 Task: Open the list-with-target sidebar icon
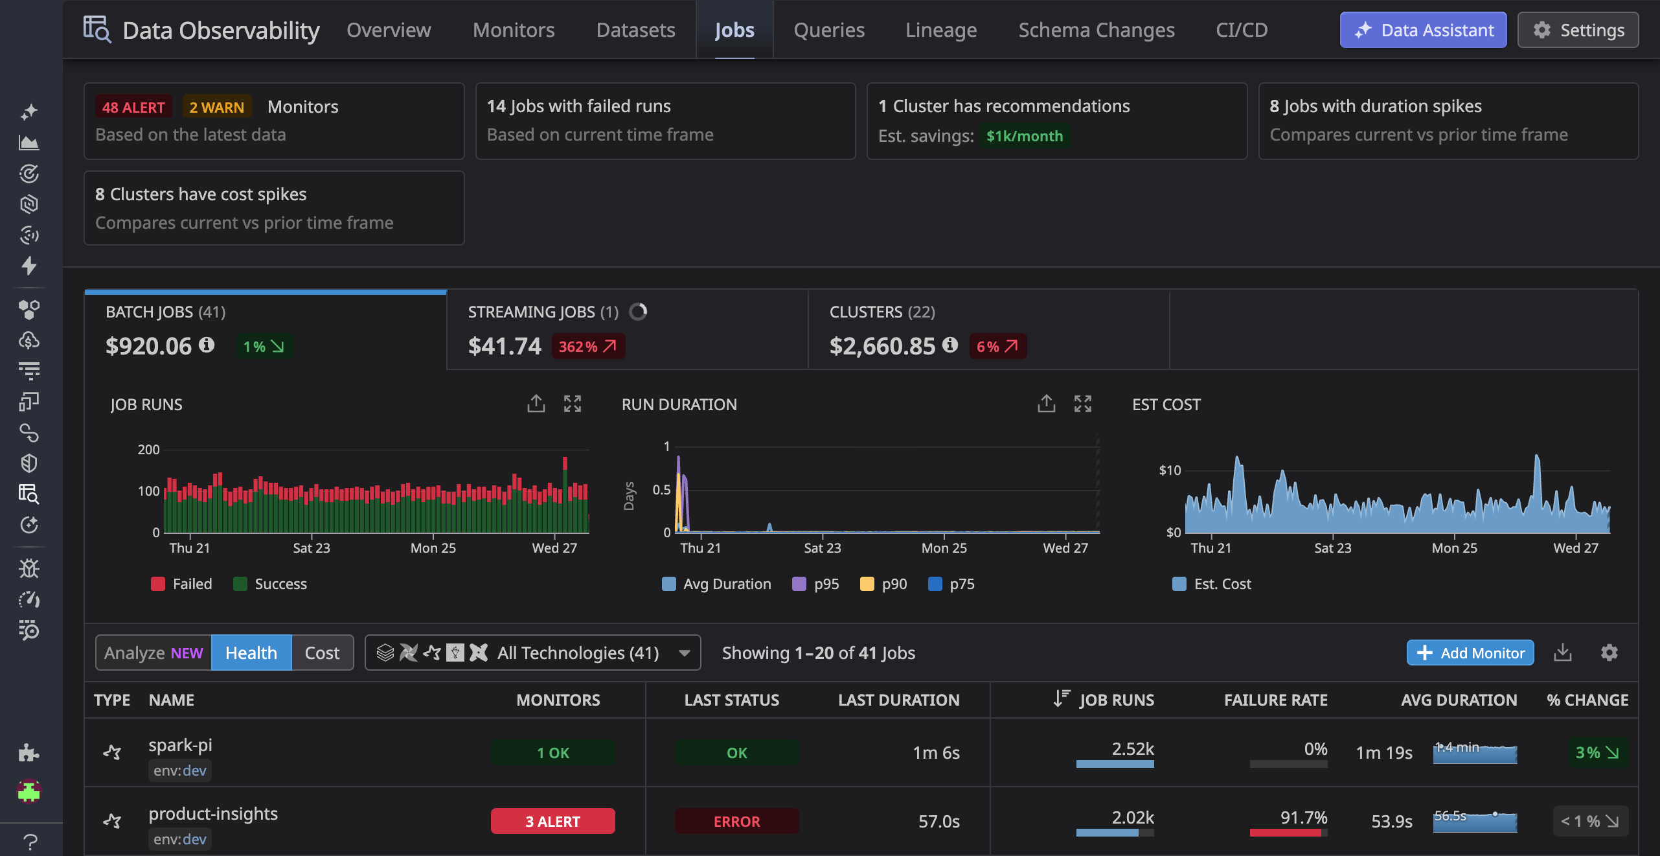pos(29,630)
